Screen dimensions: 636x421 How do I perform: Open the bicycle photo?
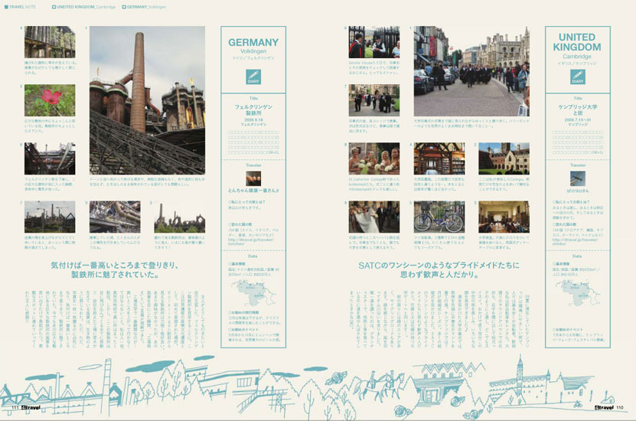click(x=439, y=216)
